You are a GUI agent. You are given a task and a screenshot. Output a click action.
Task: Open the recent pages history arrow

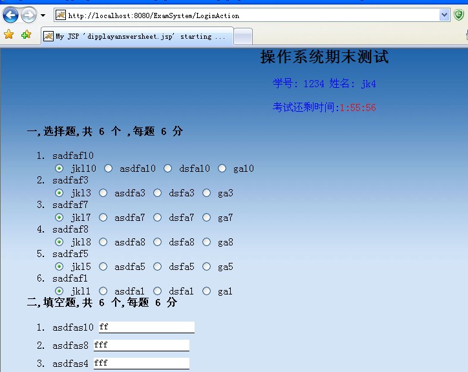[x=43, y=15]
